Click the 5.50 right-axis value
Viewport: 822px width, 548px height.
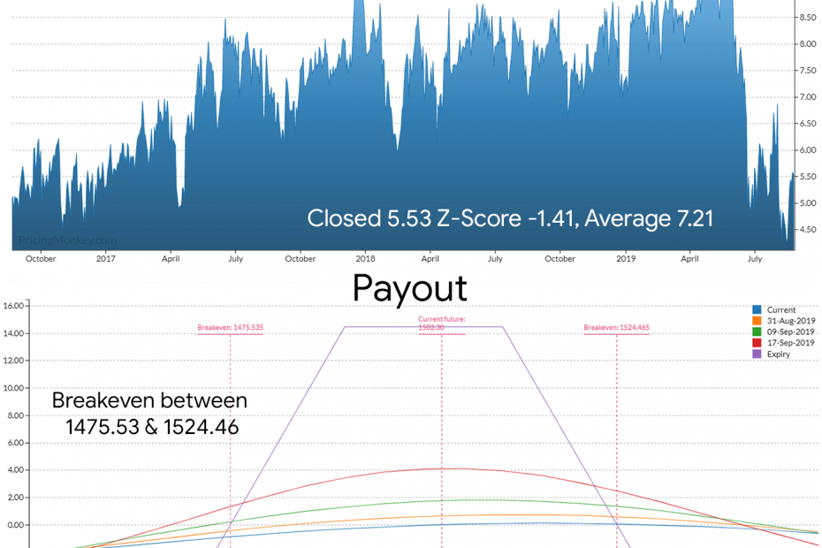tap(808, 177)
